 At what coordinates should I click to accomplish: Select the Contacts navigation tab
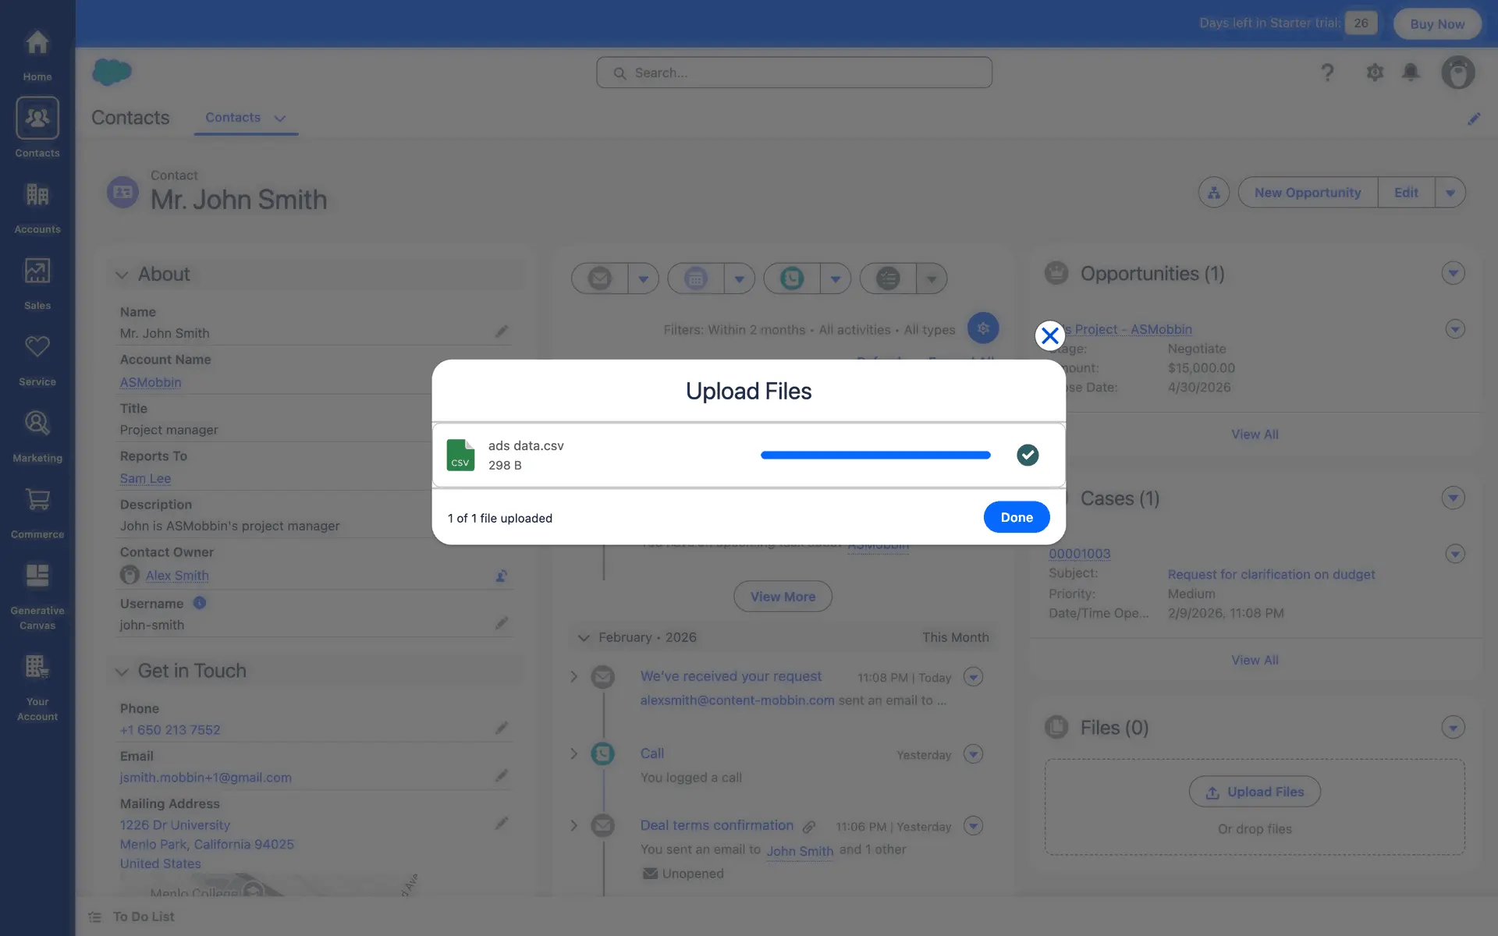[x=233, y=118]
